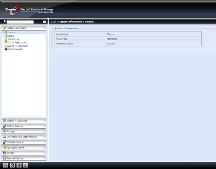Screen dimensions: 216x169
Task: Click the Firmware Version label
Action: pos(64,44)
